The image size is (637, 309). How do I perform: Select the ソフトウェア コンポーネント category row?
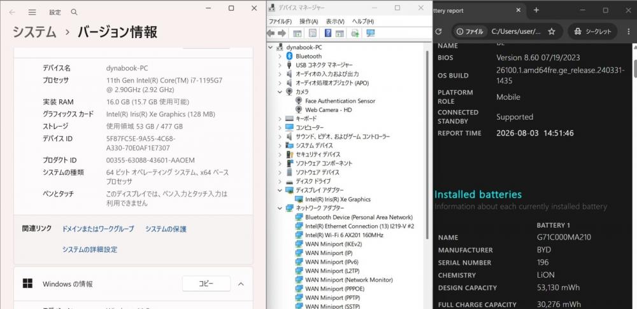point(324,163)
